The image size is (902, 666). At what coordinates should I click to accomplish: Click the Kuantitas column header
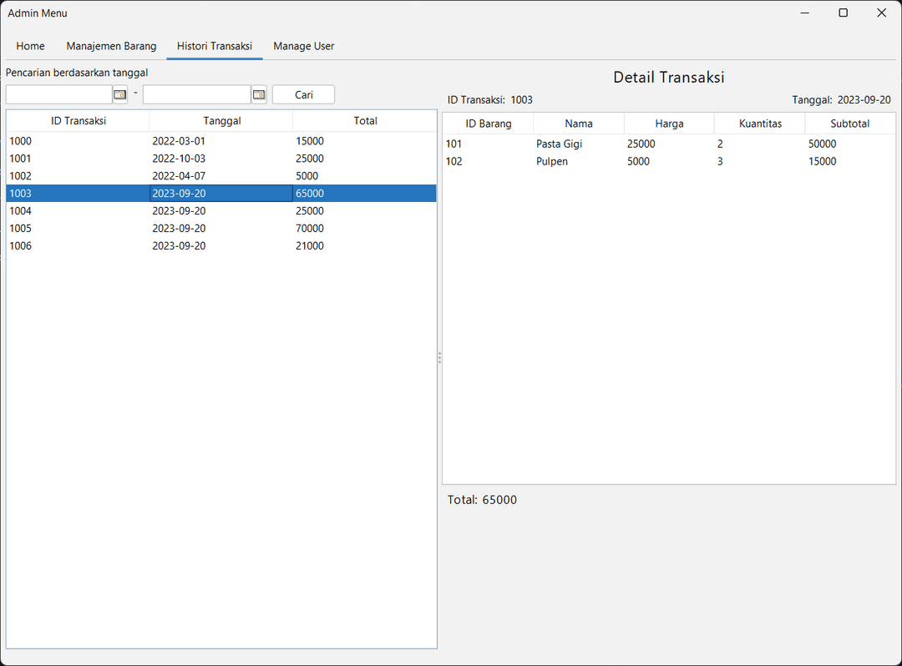[760, 124]
